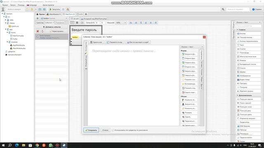
Task: Collapse the app folder in project tree
Action: pyautogui.click(x=5, y=29)
